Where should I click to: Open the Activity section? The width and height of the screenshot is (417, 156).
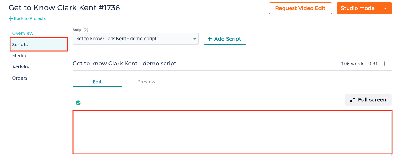coord(21,67)
